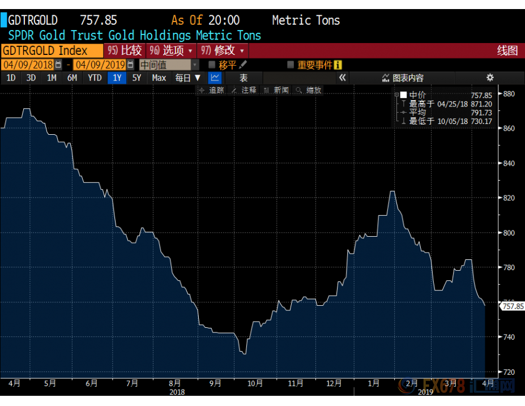Toggle the 重要事件 checkbox
Viewport: 525px width, 406px height.
point(291,65)
